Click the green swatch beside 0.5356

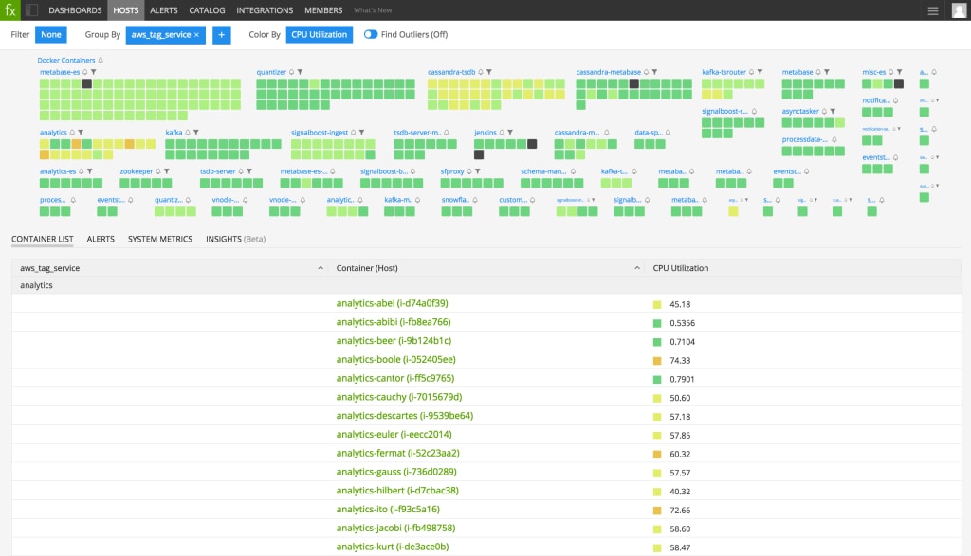coord(657,323)
